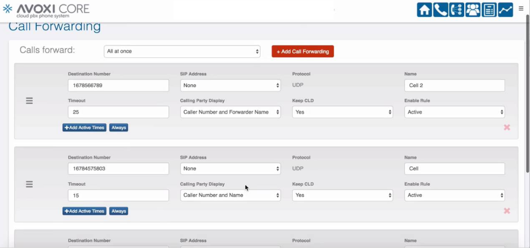Toggle the Always button for Cell rule
This screenshot has height=248, width=530.
(x=119, y=211)
